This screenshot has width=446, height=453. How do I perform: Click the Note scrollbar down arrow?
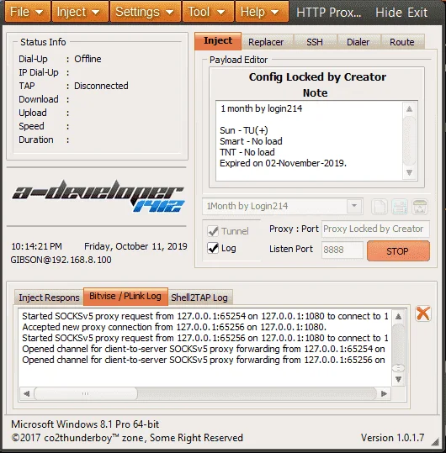click(x=409, y=172)
